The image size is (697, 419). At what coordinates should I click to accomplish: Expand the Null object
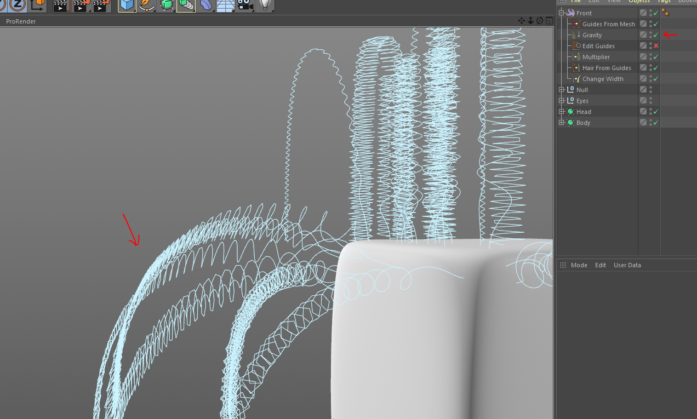coord(561,90)
